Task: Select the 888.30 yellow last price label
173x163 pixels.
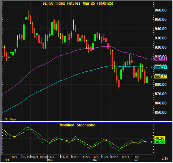Action: pos(161,77)
